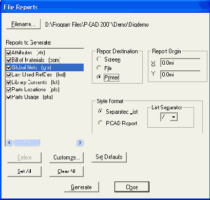Open the Filename... browse dialog
The width and height of the screenshot is (210, 200).
point(23,24)
